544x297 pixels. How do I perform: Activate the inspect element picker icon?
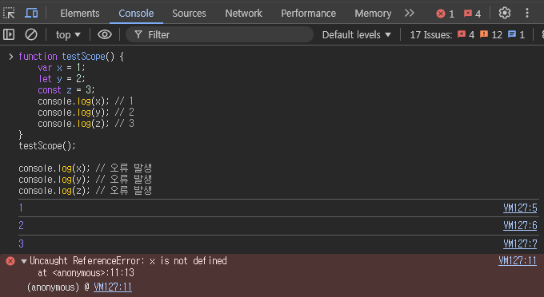pyautogui.click(x=9, y=13)
